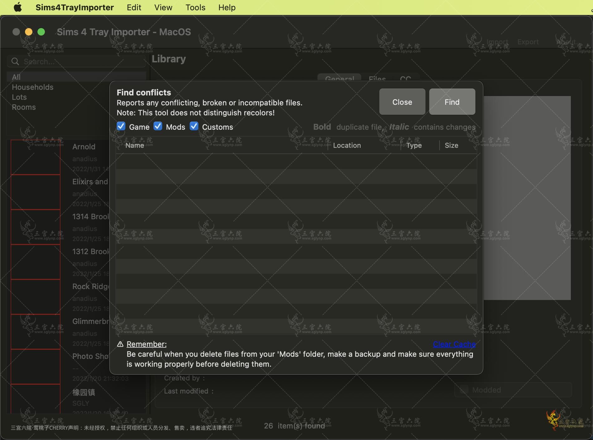Click the 1314 Brook item thumbnail
Viewport: 593px width, 440px height.
36,227
